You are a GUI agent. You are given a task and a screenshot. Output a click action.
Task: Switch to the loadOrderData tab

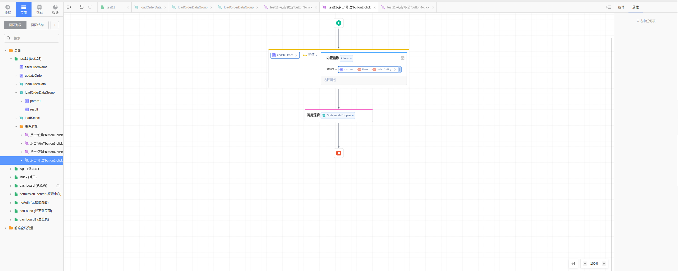(x=151, y=7)
